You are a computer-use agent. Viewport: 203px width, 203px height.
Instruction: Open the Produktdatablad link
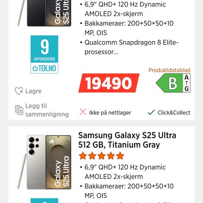pyautogui.click(x=169, y=70)
